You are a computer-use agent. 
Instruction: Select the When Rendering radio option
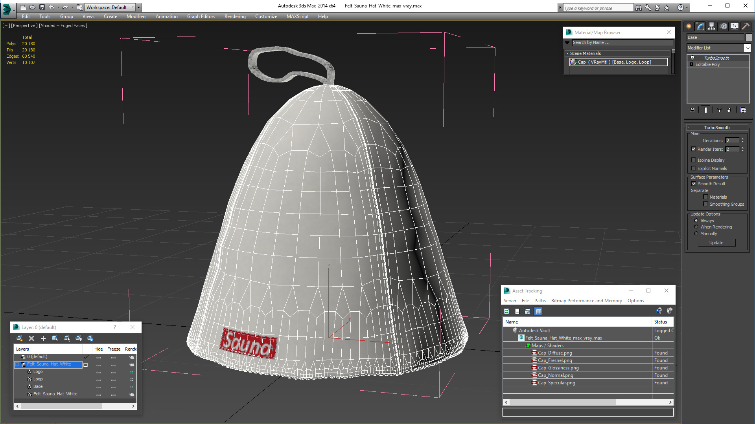tap(696, 227)
